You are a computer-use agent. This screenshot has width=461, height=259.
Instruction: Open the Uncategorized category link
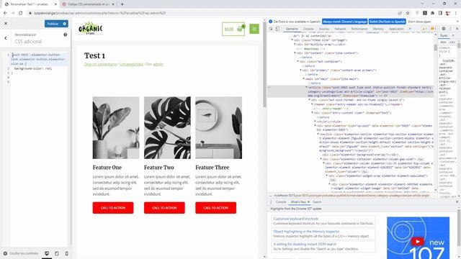point(131,64)
